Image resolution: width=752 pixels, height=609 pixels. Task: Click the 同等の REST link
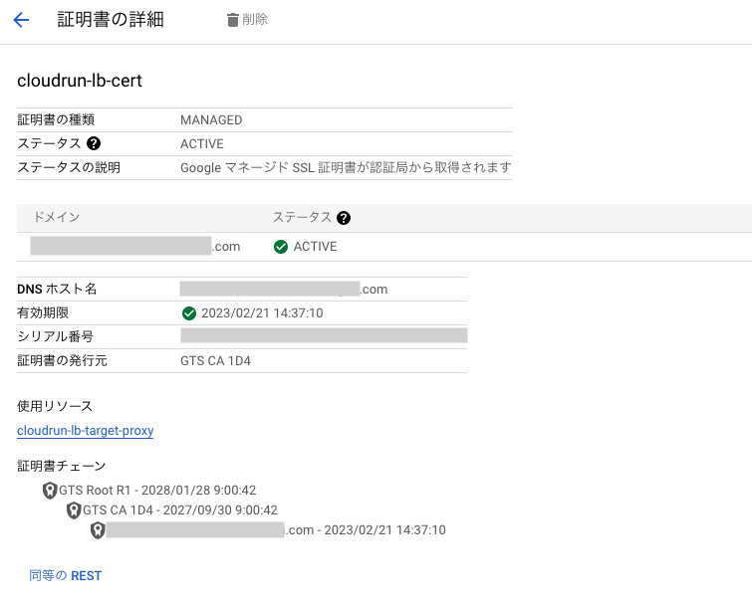coord(65,575)
